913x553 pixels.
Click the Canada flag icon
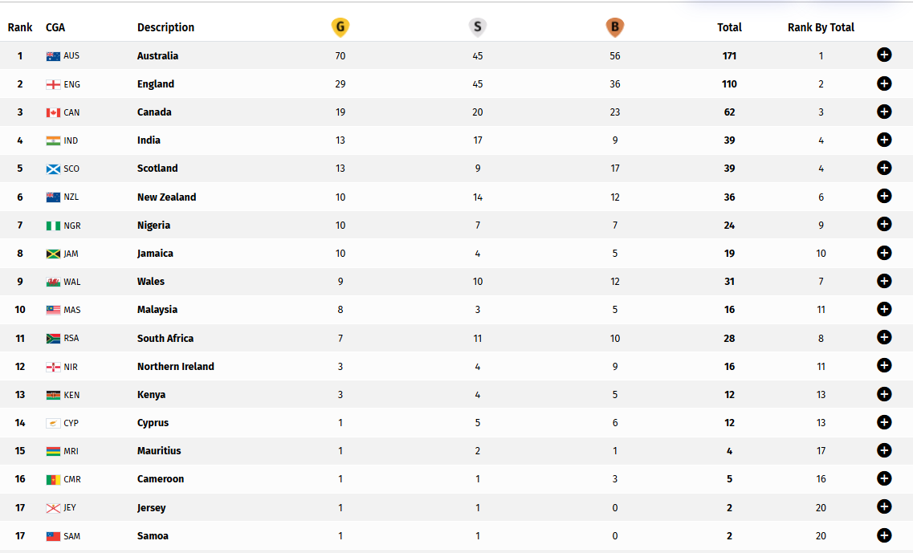point(53,113)
